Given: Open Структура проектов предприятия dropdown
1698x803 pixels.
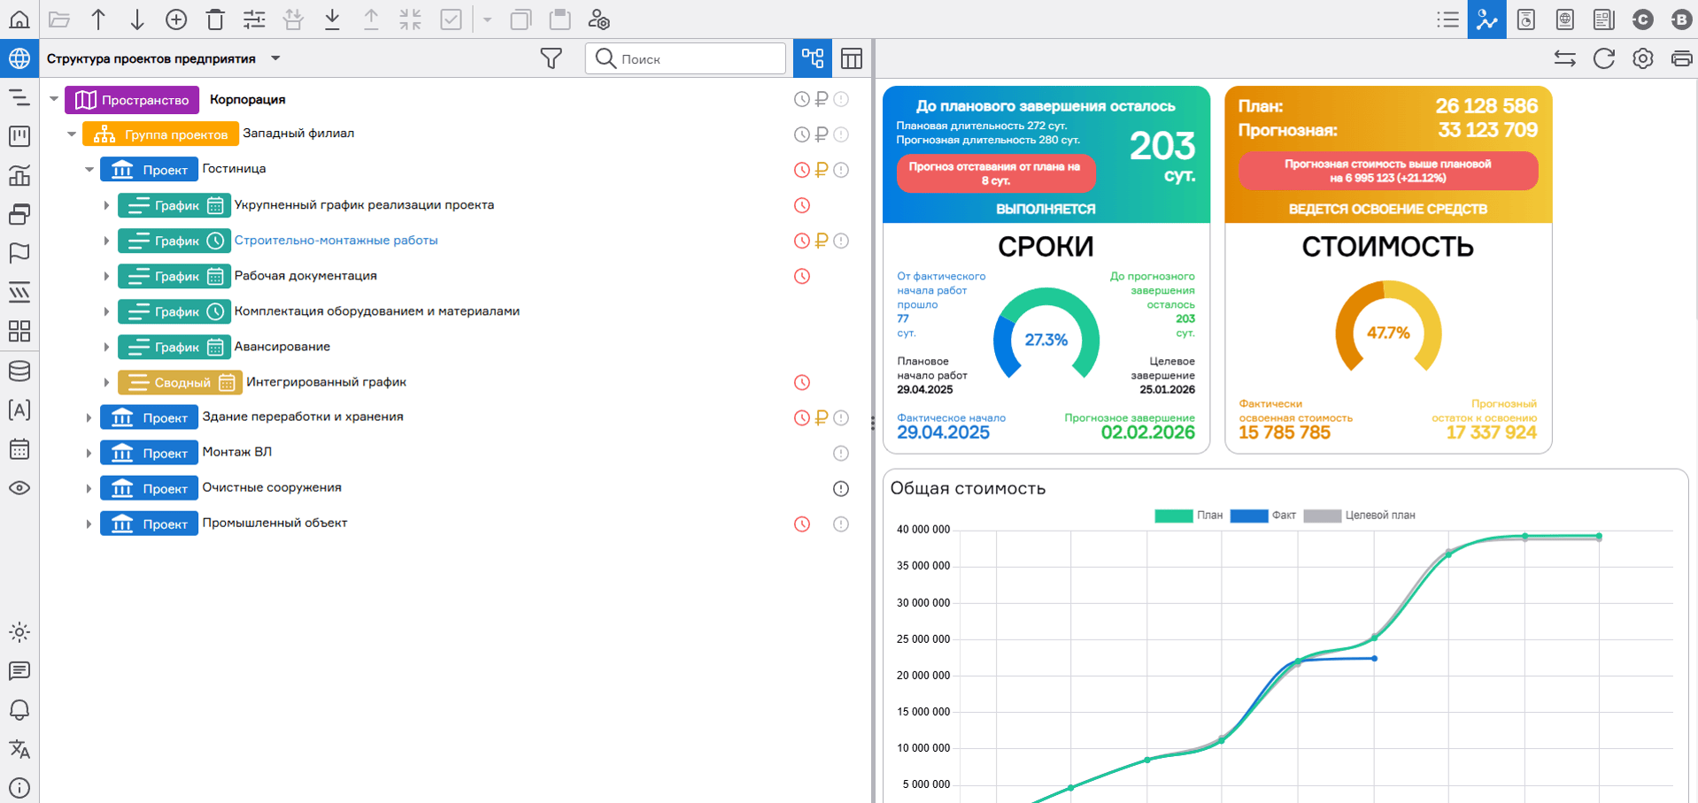Looking at the screenshot, I should (275, 58).
